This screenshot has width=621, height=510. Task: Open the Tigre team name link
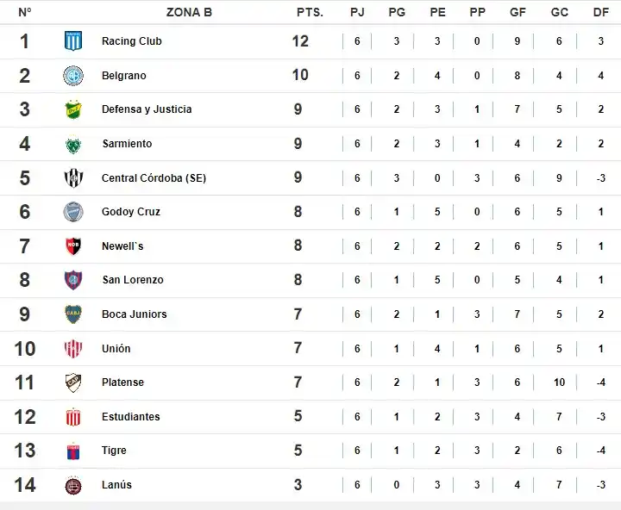(114, 451)
